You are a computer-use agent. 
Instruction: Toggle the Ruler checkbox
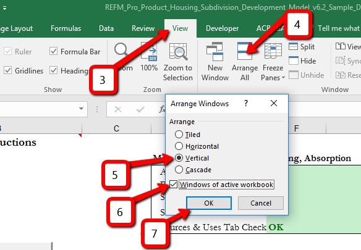(7, 51)
